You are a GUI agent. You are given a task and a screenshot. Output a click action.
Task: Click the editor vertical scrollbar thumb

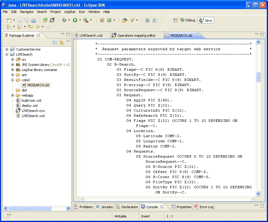pos(258,77)
